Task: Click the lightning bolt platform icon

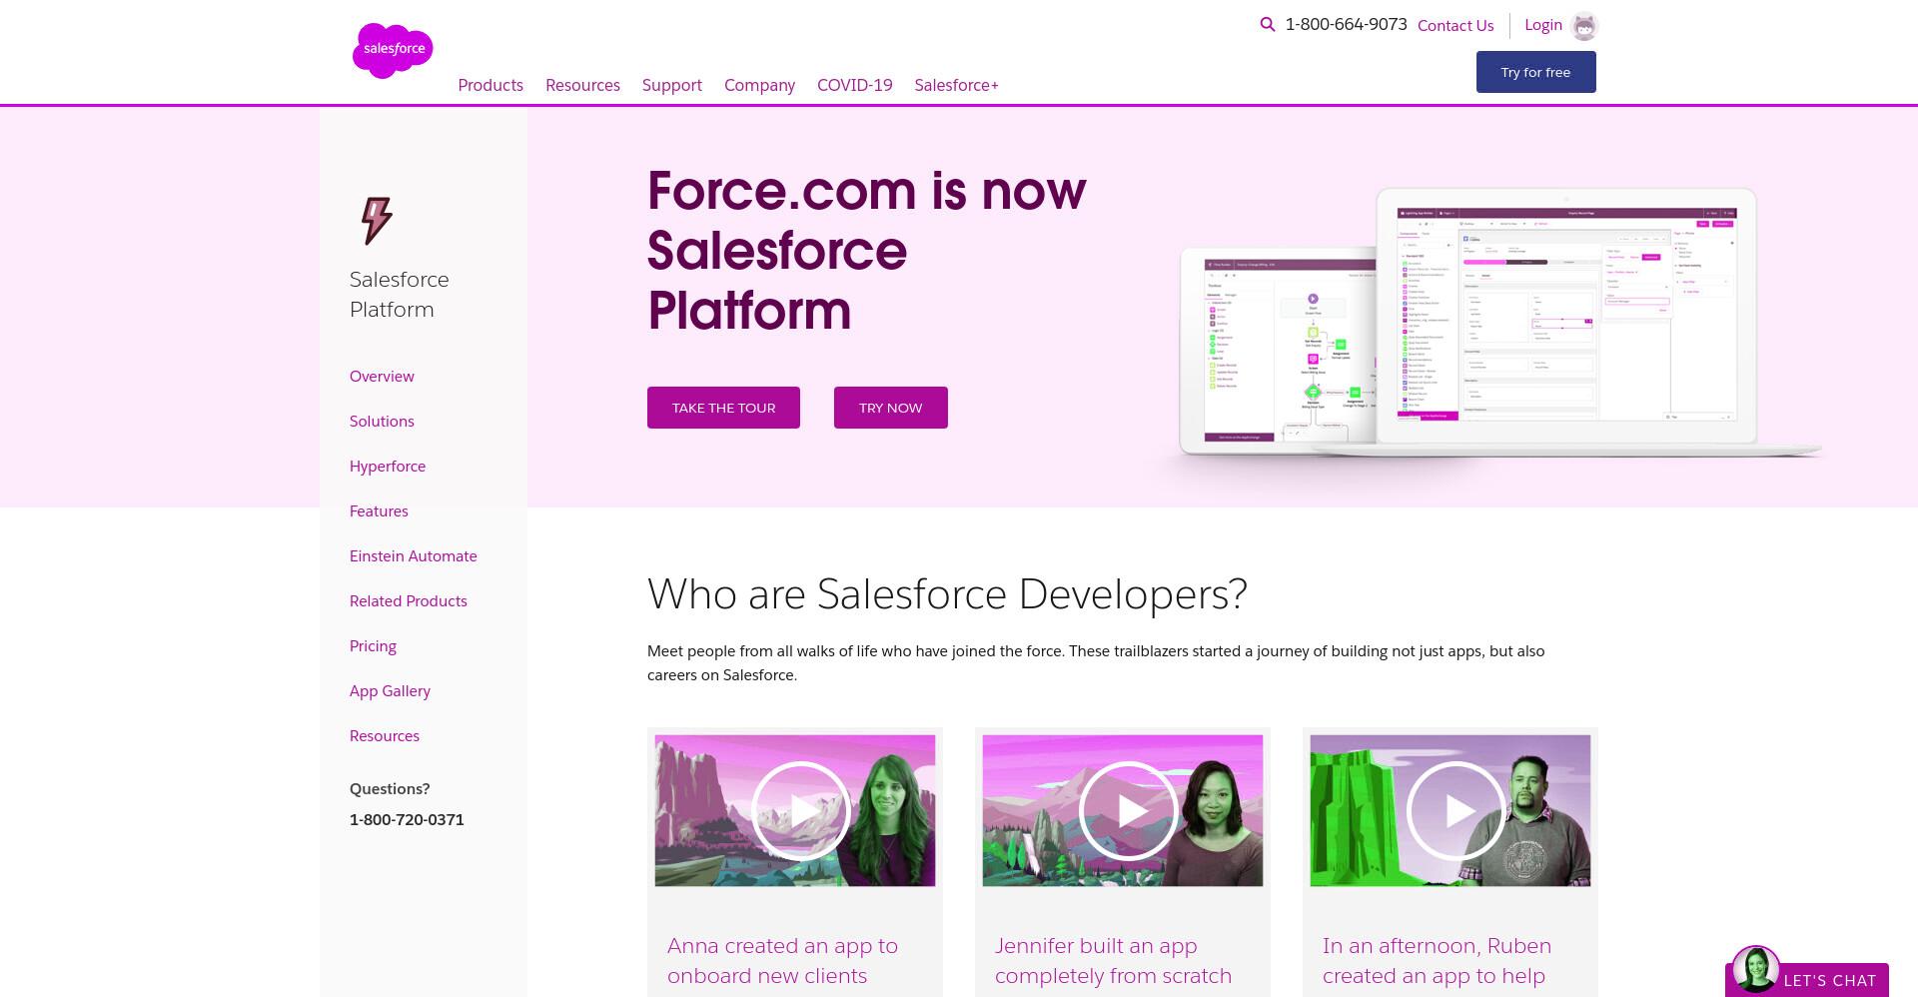Action: [x=377, y=221]
